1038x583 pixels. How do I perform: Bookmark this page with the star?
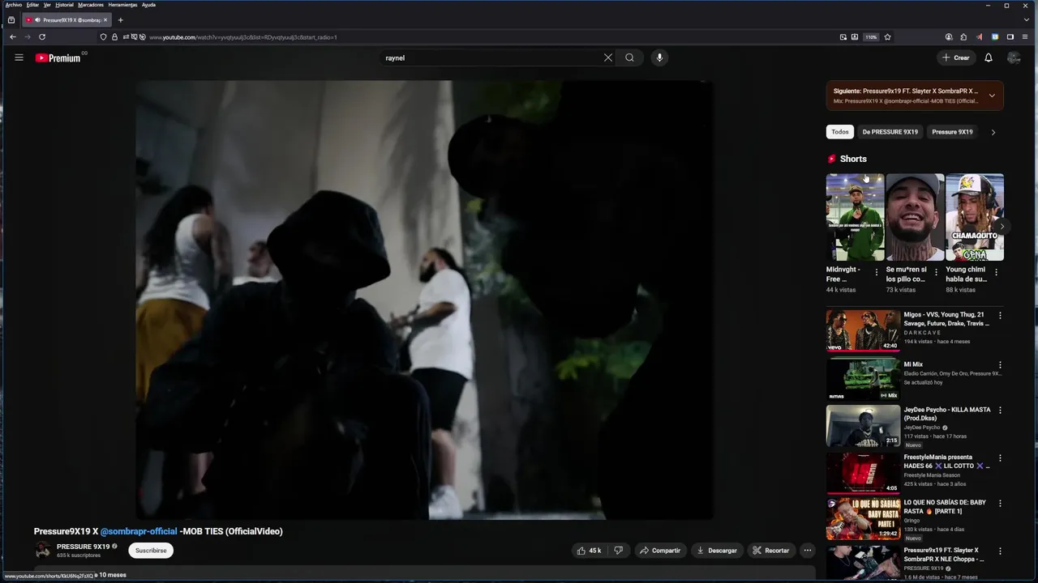[x=888, y=36]
